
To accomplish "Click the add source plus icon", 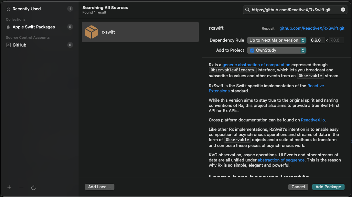I will [x=9, y=187].
